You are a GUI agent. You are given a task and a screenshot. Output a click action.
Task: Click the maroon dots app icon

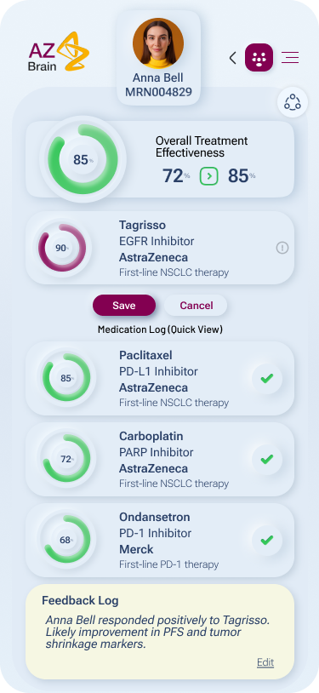[x=259, y=57]
